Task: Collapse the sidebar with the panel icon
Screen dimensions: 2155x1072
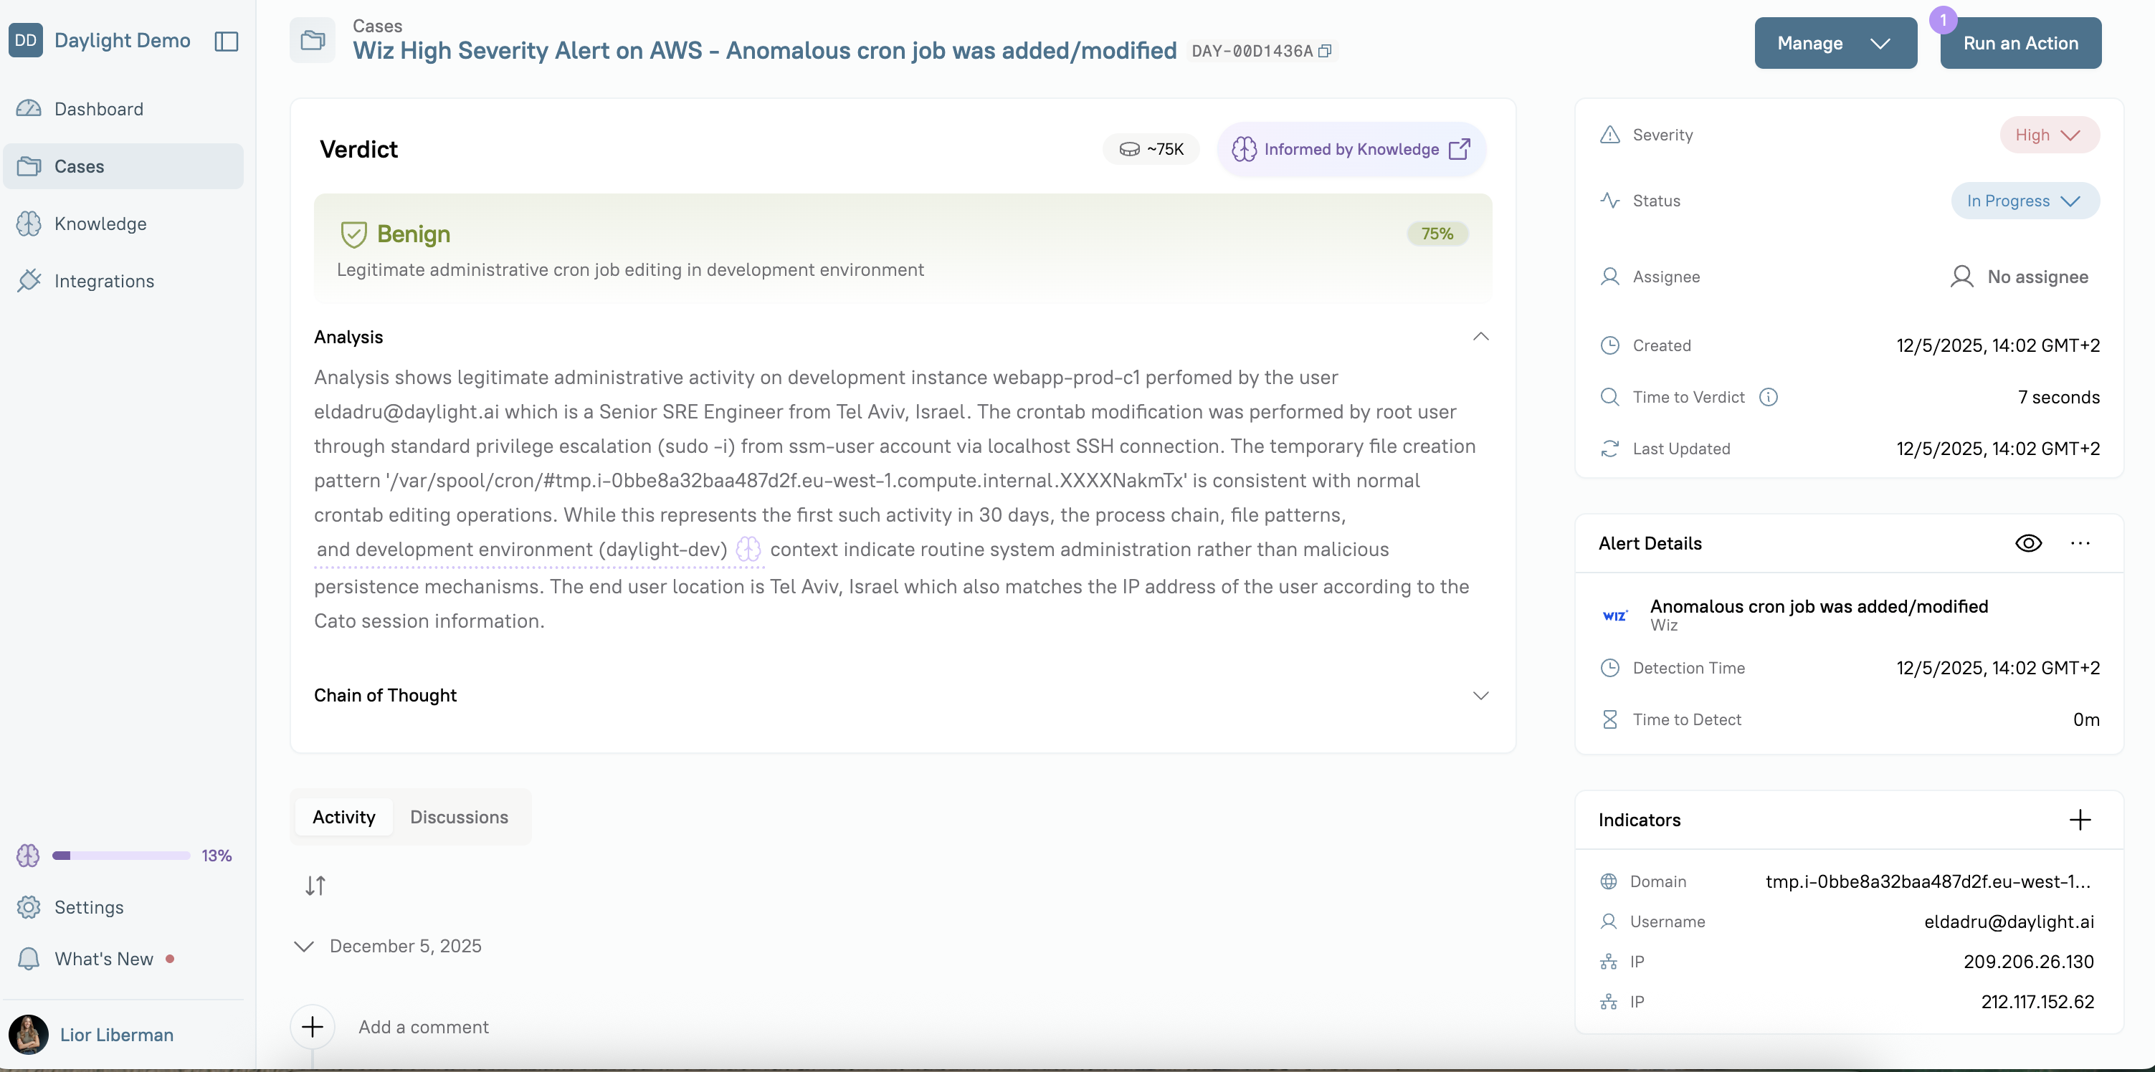Action: 227,41
